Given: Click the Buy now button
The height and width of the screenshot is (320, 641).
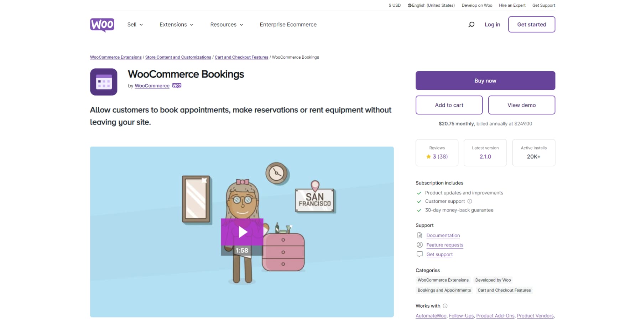Looking at the screenshot, I should click(485, 81).
